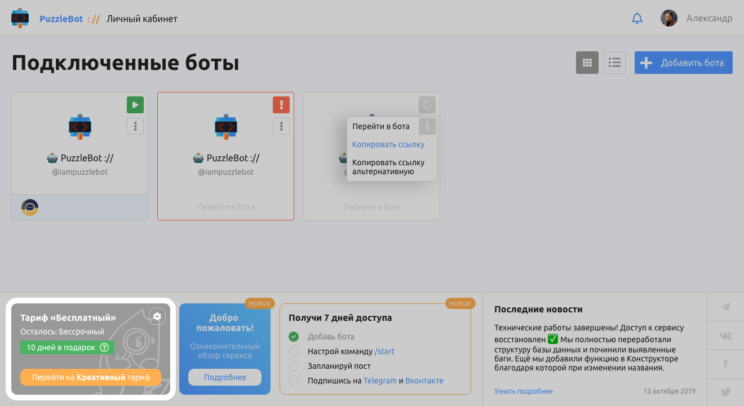Click the chat bubble icon in first bot card footer

30,208
